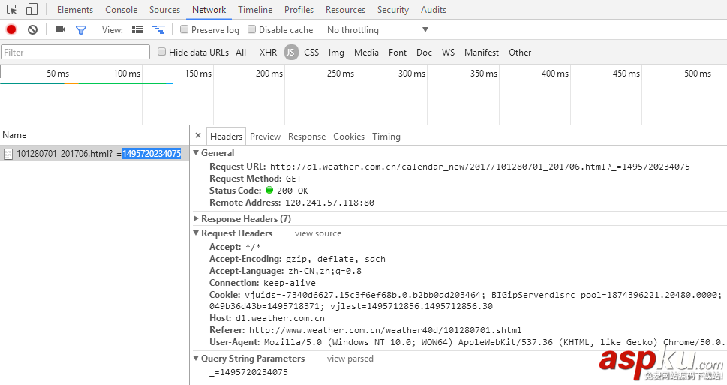Click the 250 ms timeline marker
The height and width of the screenshot is (385, 727).
(x=341, y=74)
